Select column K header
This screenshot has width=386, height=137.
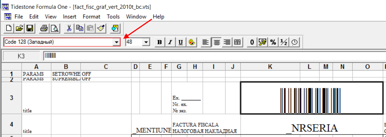pyautogui.click(x=270, y=67)
